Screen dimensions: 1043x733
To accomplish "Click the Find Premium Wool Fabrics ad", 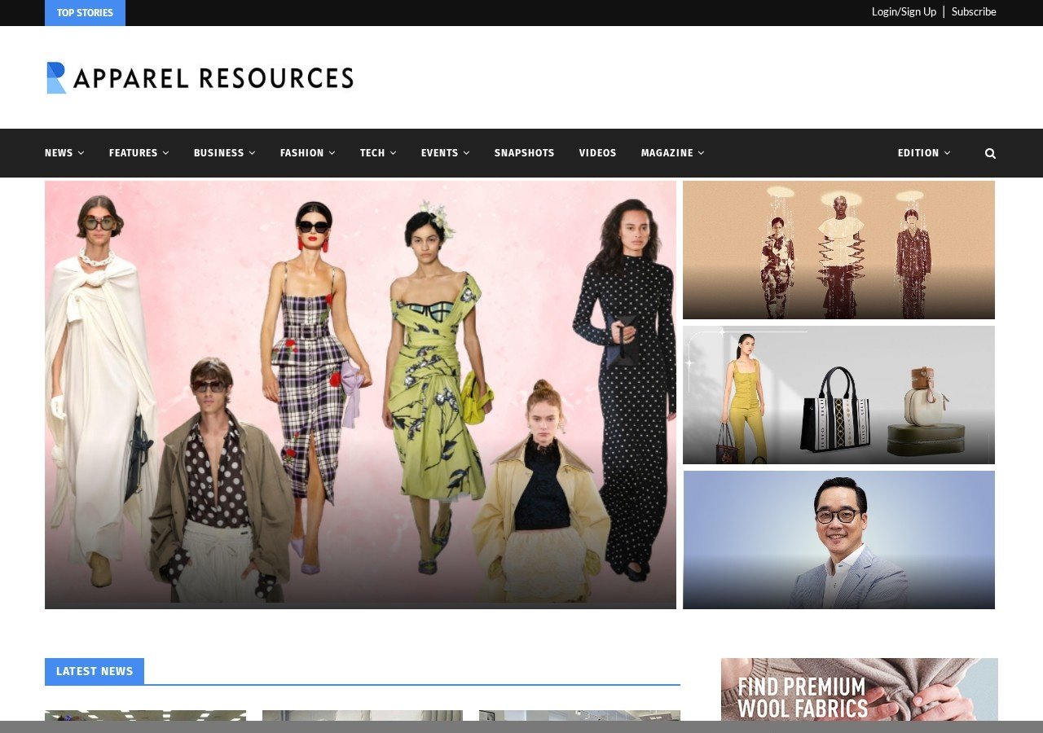I will click(858, 692).
